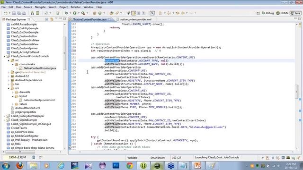Click the Print toolbar icon
303x170 pixels.
pos(24,13)
